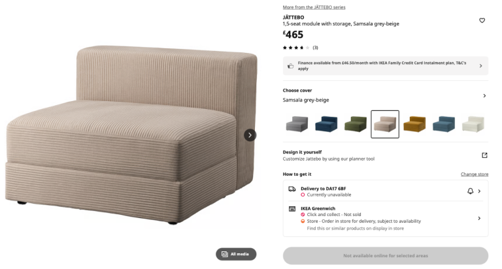
Task: Select the dark blue cover swatch
Action: coord(326,124)
